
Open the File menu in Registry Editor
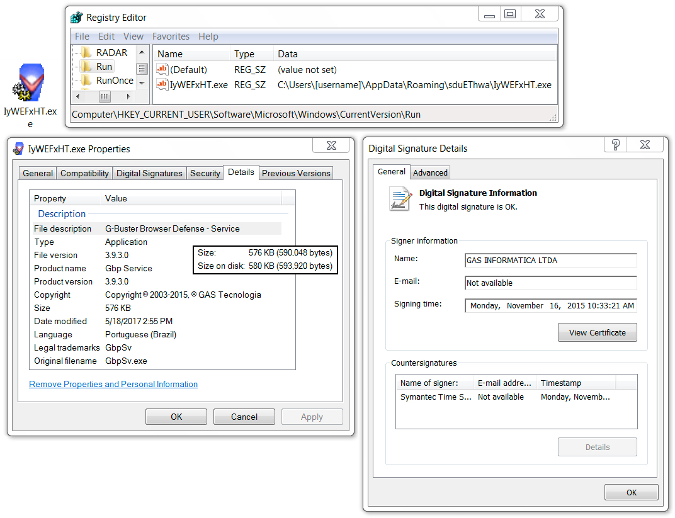(82, 37)
